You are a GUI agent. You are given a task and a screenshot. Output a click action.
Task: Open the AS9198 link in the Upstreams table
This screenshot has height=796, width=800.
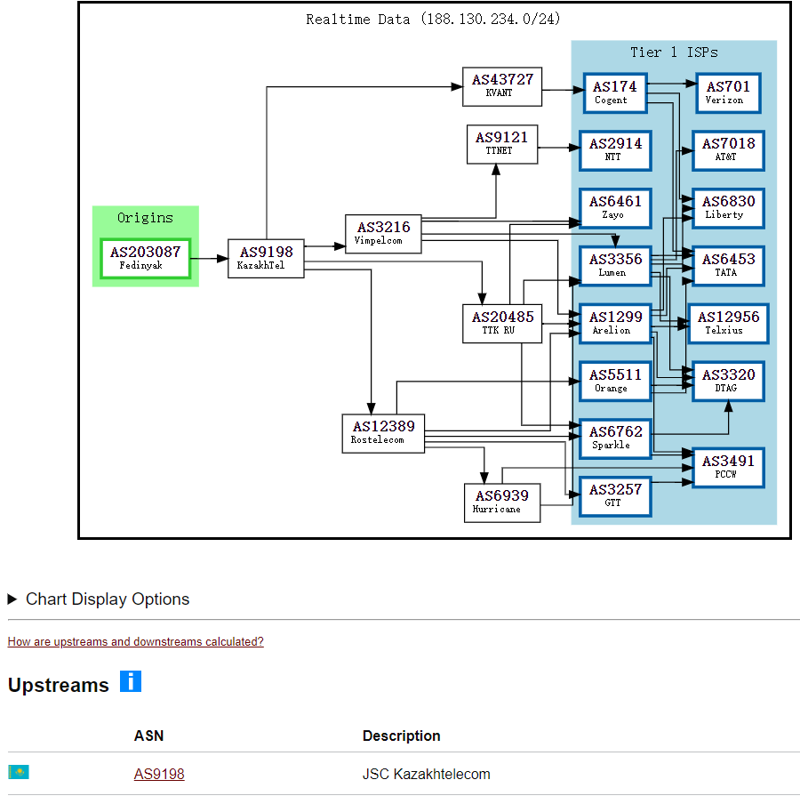(159, 774)
